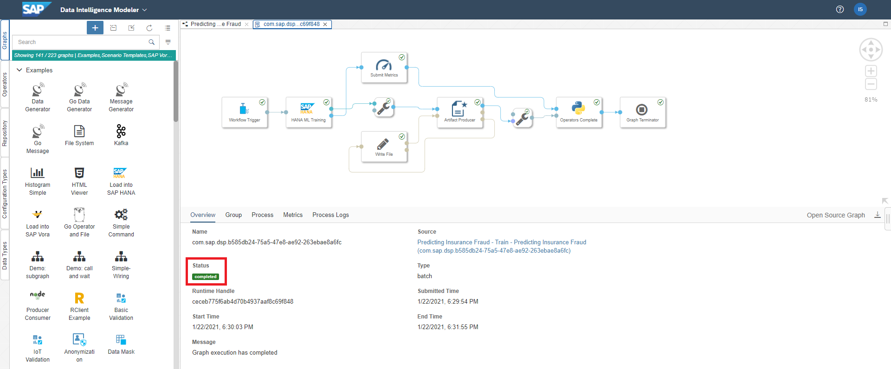
Task: Click the download icon beside Open Source Graph
Action: [x=877, y=215]
